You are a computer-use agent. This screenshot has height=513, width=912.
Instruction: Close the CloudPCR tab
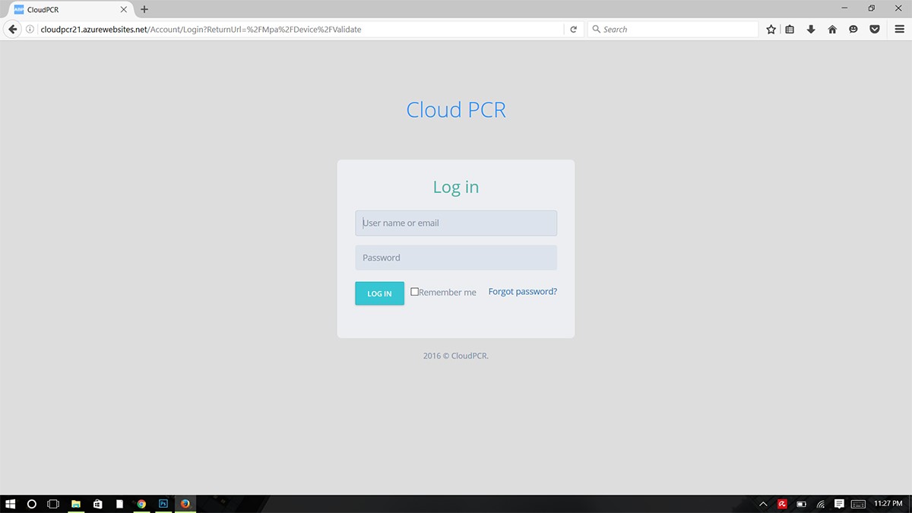click(123, 9)
